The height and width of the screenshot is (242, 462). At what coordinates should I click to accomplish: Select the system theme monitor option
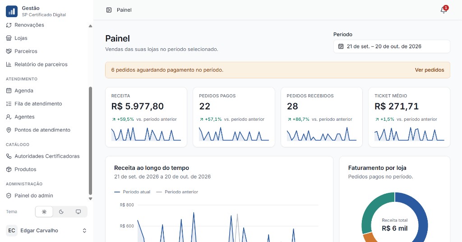click(78, 212)
